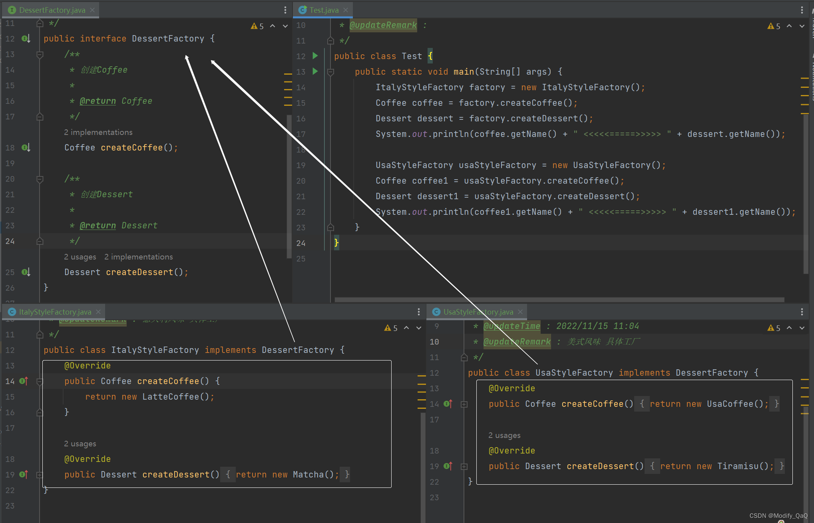Image resolution: width=814 pixels, height=523 pixels.
Task: Close the Test.java tab
Action: (x=346, y=10)
